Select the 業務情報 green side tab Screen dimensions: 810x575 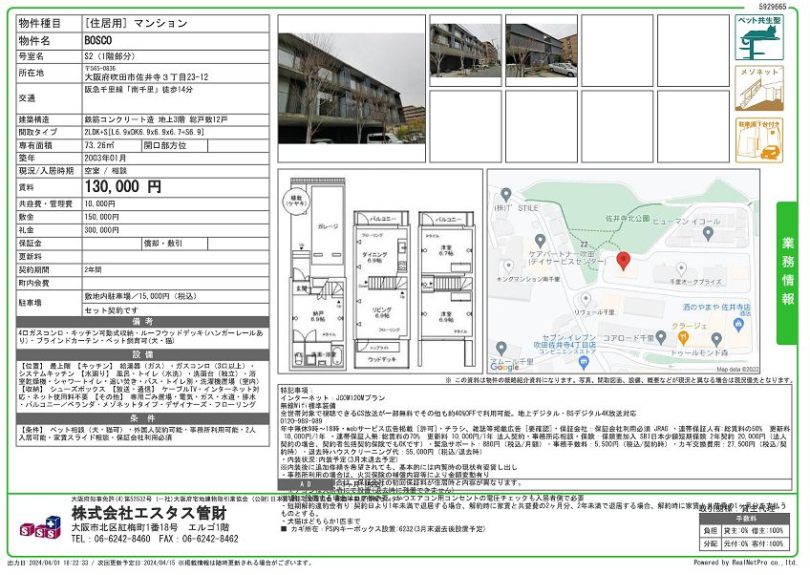(787, 273)
